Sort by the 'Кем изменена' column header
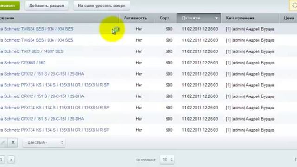297x167 pixels. click(x=240, y=18)
